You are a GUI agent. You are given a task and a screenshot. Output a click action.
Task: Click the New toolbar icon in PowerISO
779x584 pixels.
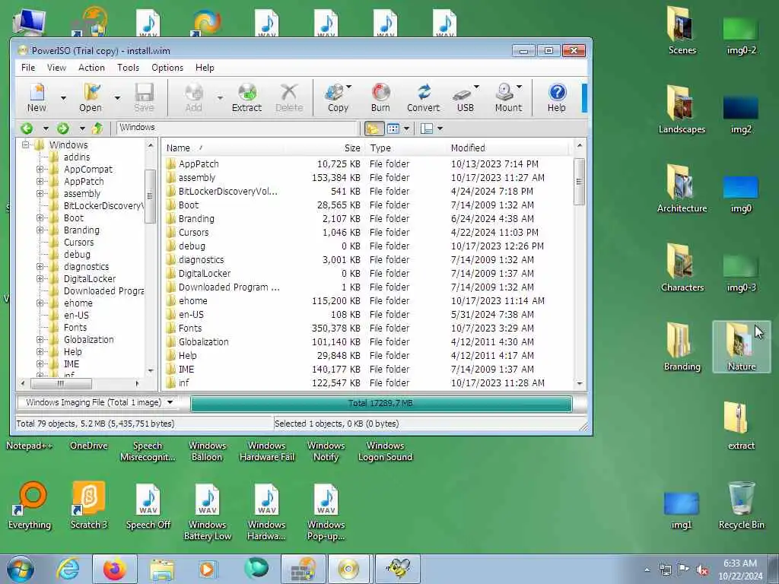click(37, 98)
